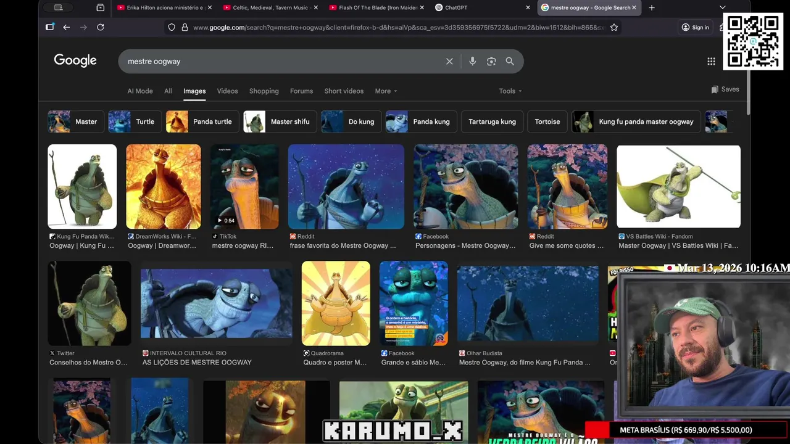Screen dimensions: 790x444
Task: Open the site security shield icon
Action: pos(172,27)
